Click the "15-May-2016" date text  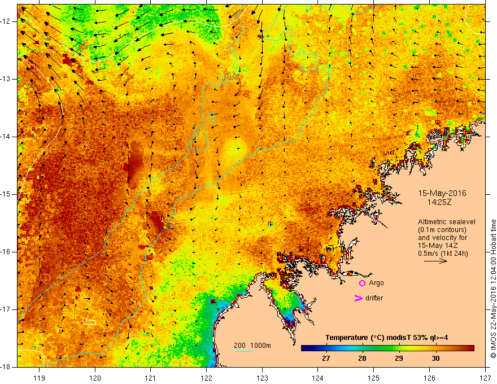[442, 193]
